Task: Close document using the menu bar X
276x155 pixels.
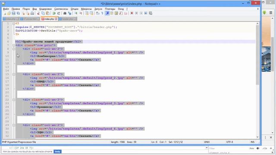Action: tap(258, 9)
